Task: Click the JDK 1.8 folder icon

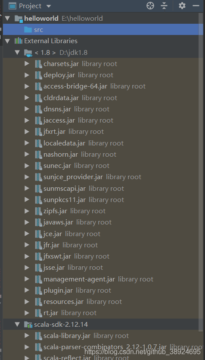Action: (28, 53)
